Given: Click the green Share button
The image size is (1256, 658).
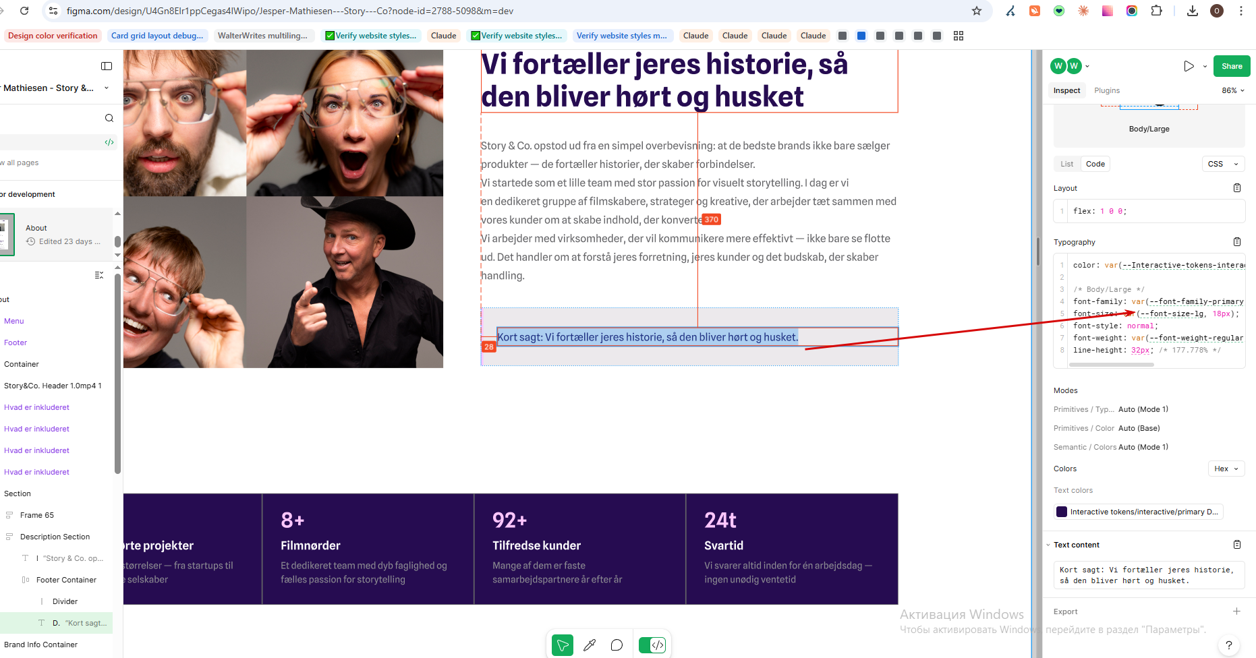Looking at the screenshot, I should coord(1232,66).
